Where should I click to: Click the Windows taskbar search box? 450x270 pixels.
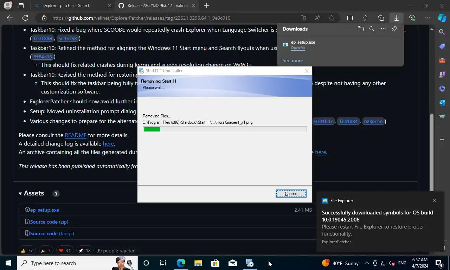pos(77,263)
